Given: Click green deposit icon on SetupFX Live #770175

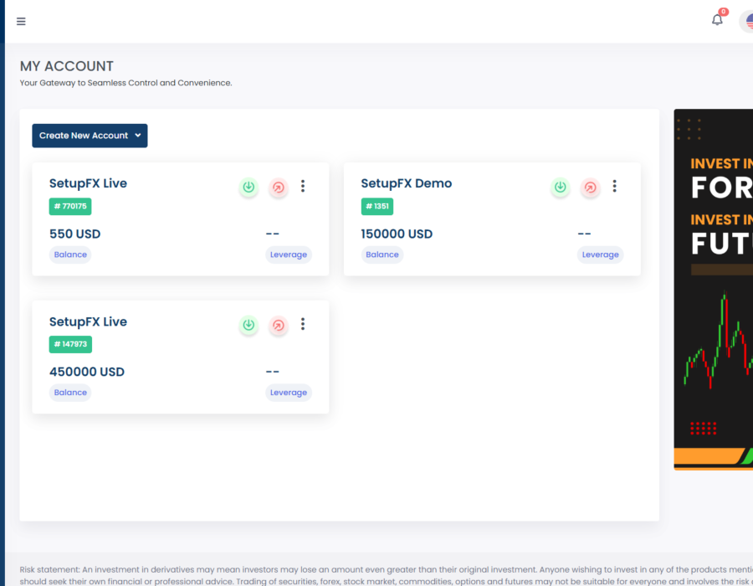Looking at the screenshot, I should pos(248,188).
